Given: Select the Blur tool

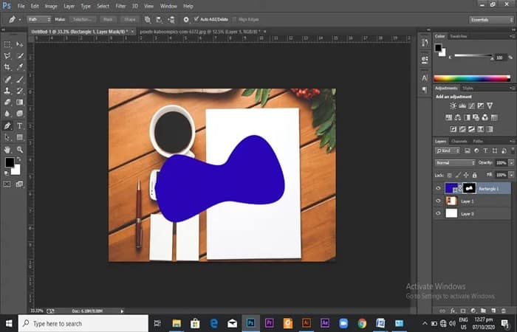Looking at the screenshot, I should (7, 114).
